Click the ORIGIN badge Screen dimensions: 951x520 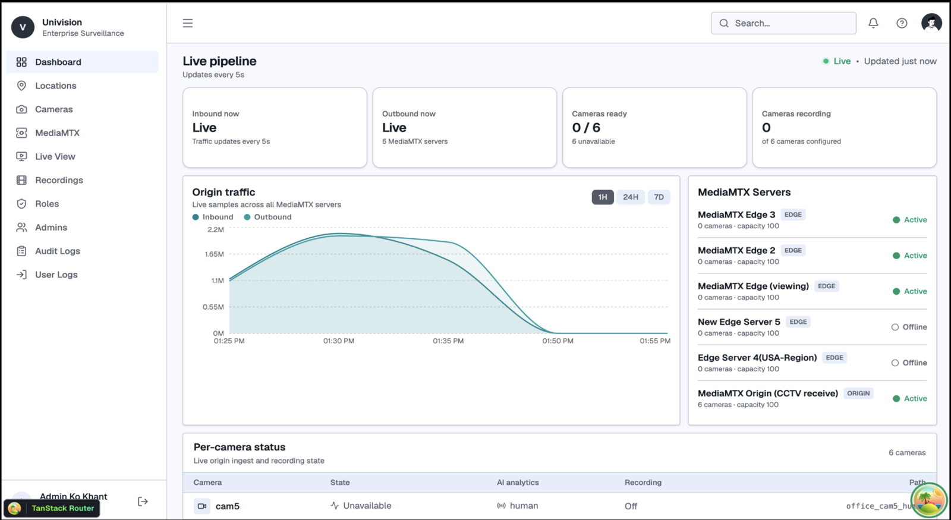858,393
